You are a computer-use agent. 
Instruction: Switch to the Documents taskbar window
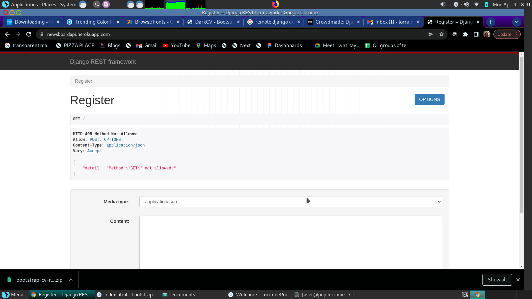click(x=179, y=295)
